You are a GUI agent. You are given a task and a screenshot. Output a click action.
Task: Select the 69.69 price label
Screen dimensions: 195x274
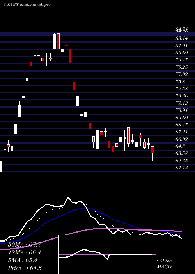[182, 117]
